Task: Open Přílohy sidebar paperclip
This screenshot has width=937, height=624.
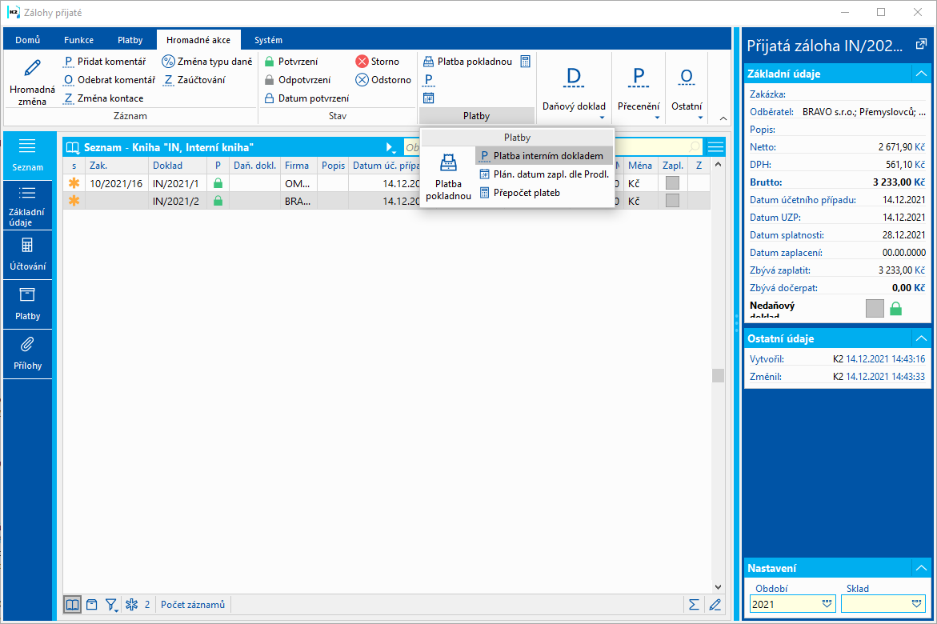Action: 27,354
